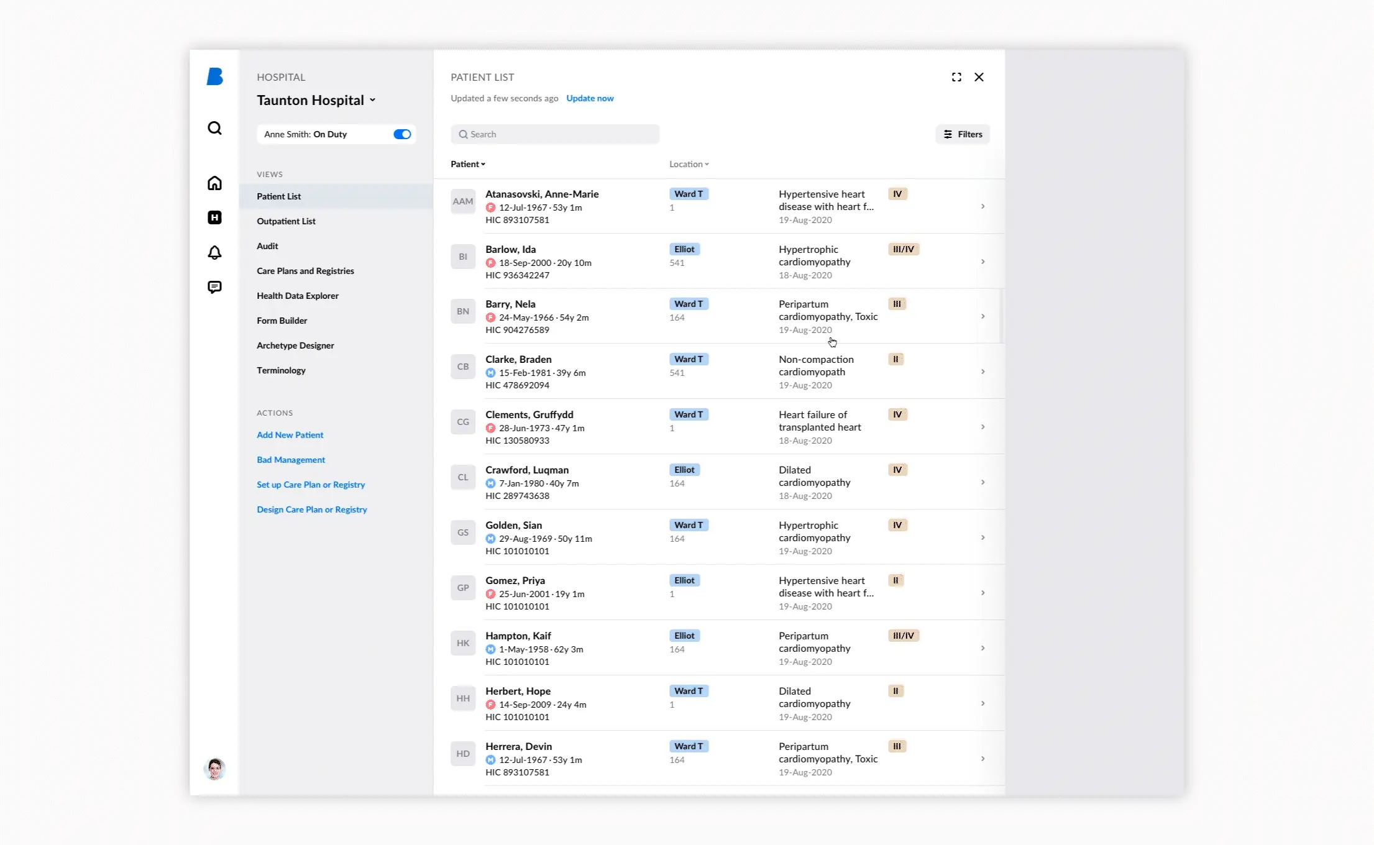Open Health Data Explorer view
Viewport: 1374px width, 845px height.
[x=297, y=296]
